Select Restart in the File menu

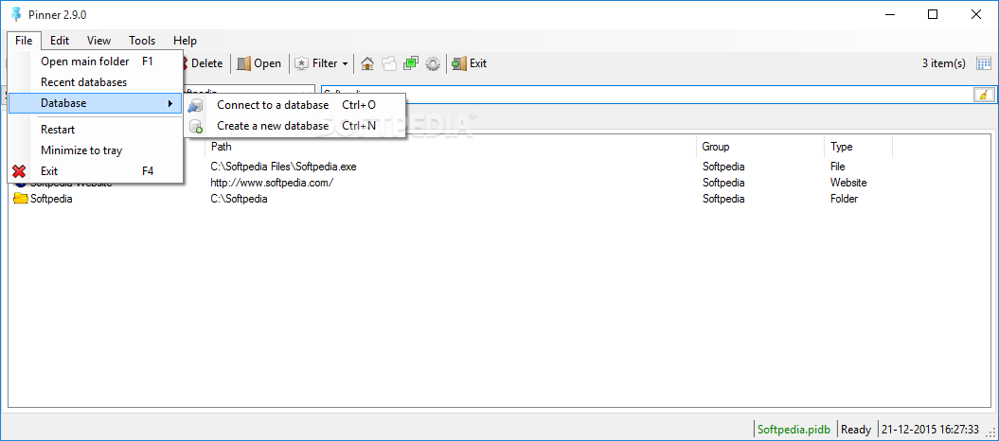pos(96,130)
